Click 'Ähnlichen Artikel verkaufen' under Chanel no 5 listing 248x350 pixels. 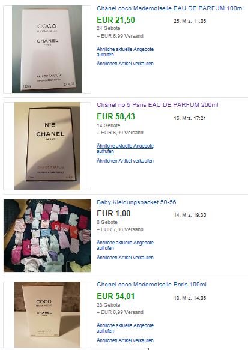[125, 161]
